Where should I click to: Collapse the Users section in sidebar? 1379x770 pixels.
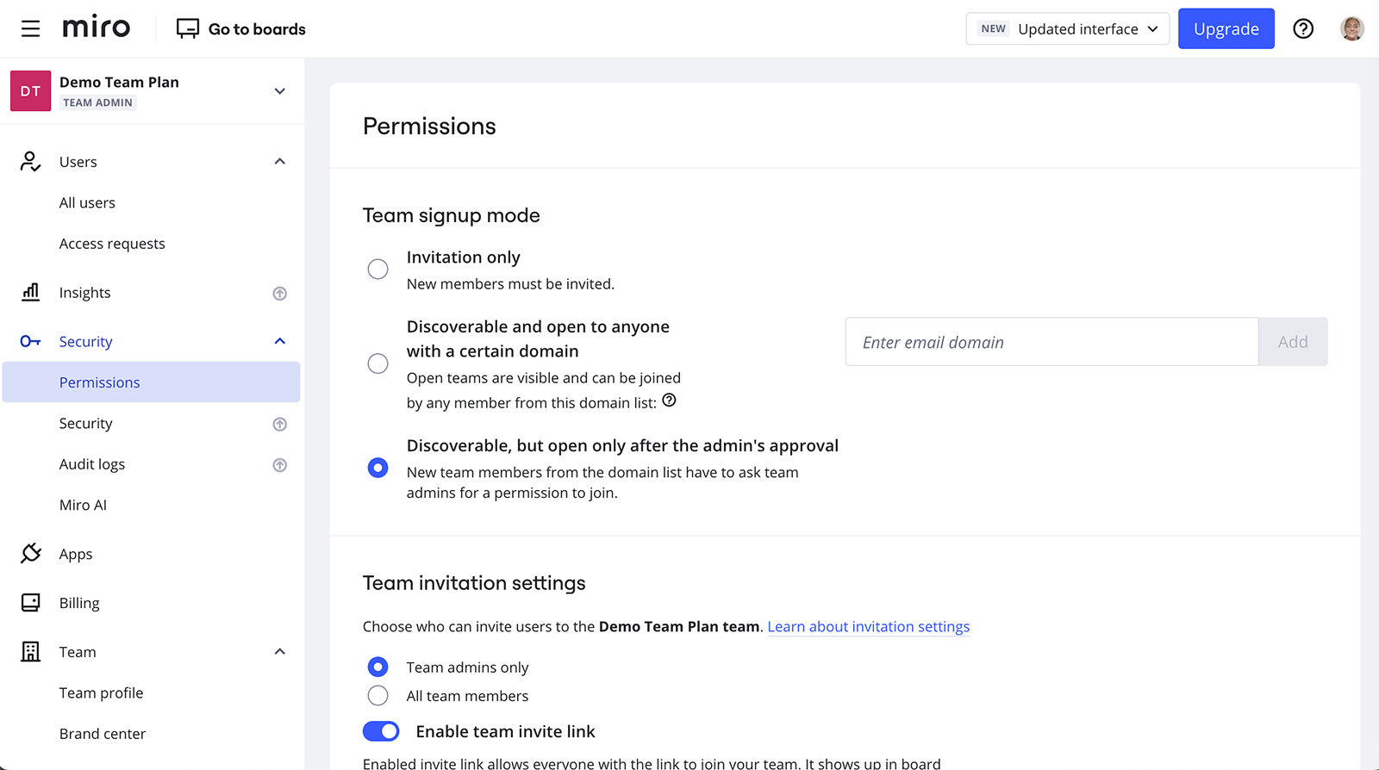(279, 162)
